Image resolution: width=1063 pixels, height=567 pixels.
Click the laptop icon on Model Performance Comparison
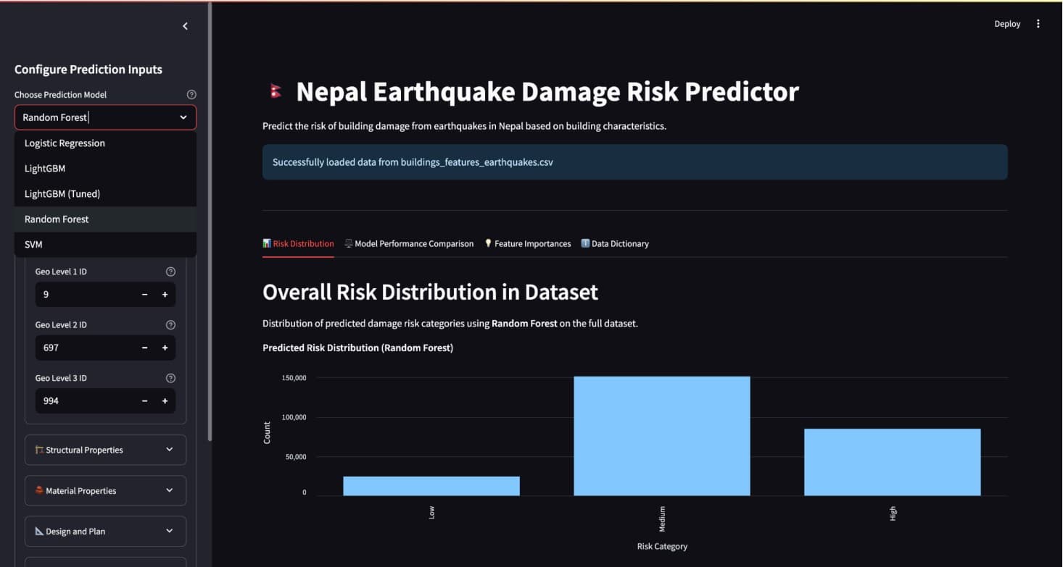349,243
